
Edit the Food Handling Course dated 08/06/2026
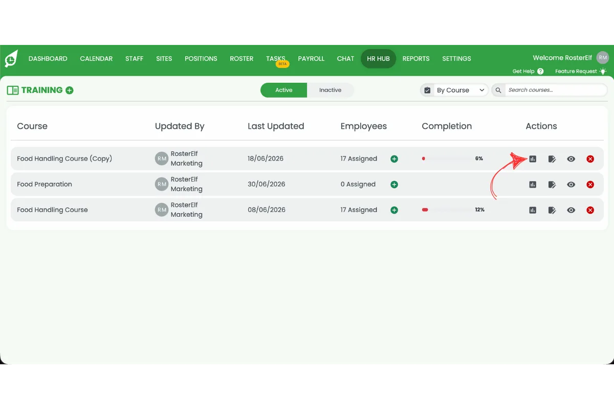(x=552, y=210)
